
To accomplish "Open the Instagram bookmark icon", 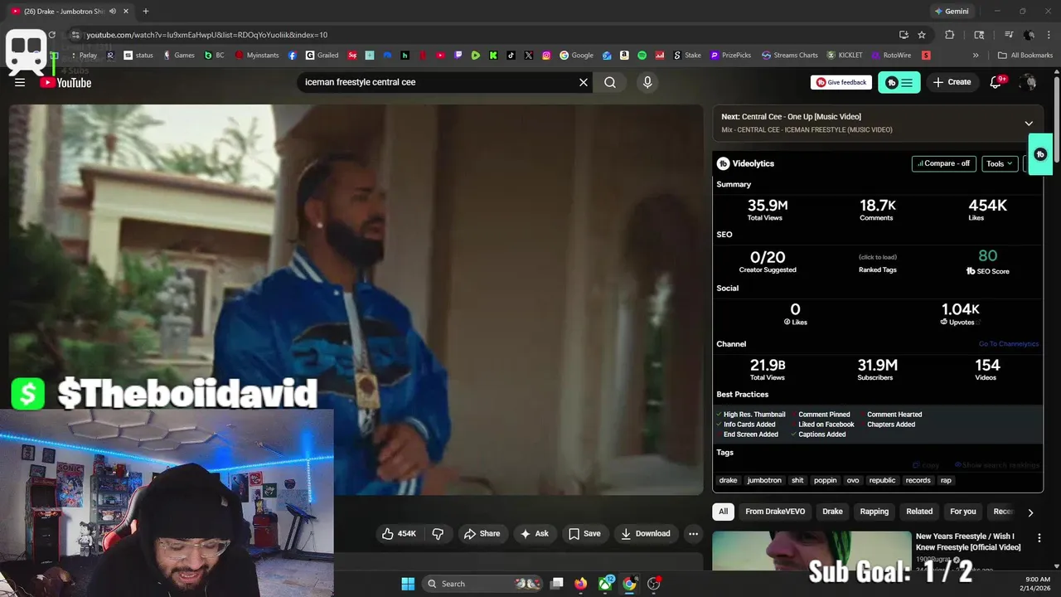I will [546, 56].
